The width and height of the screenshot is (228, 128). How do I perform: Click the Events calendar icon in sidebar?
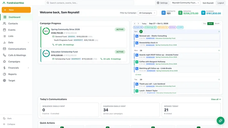tap(5, 30)
